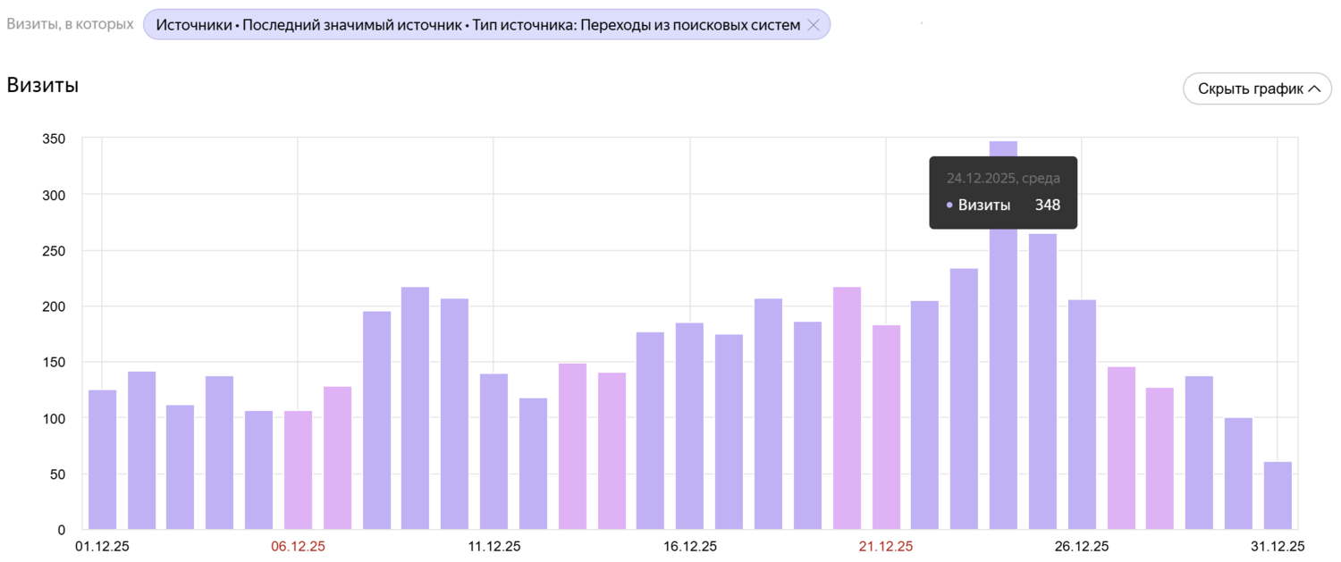Click the red 21.12.25 axis date label

(886, 547)
